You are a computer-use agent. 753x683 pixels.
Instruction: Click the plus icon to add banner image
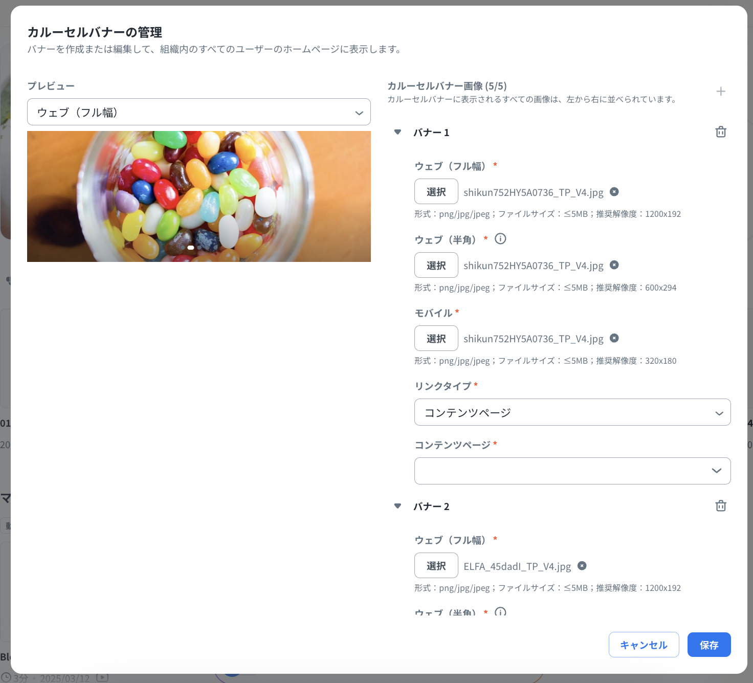click(721, 92)
